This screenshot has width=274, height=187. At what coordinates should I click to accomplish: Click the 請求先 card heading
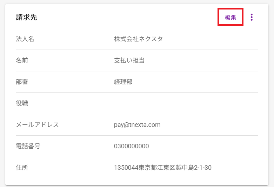tap(26, 17)
